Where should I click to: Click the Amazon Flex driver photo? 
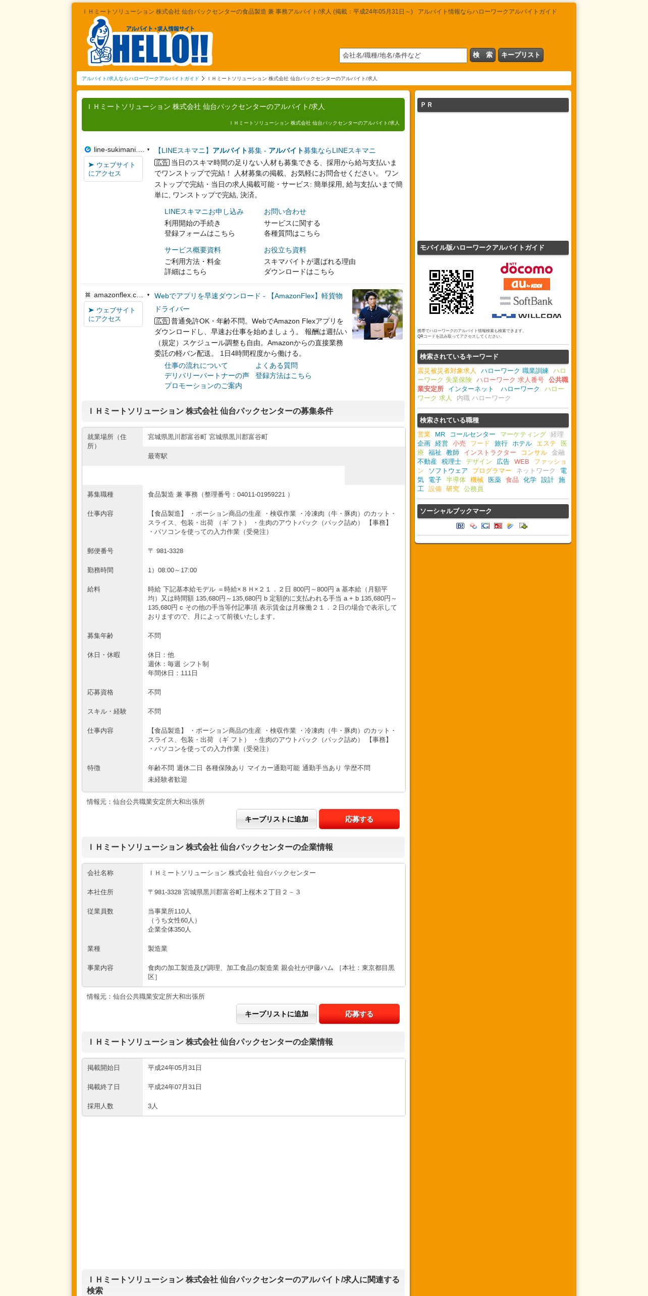tap(377, 314)
